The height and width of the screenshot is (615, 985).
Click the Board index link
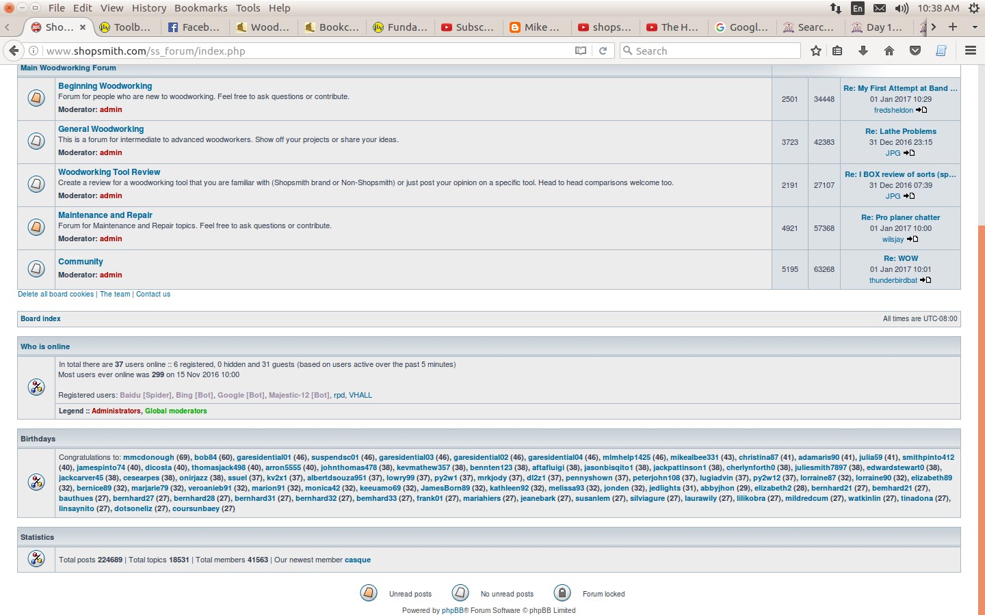pyautogui.click(x=41, y=319)
